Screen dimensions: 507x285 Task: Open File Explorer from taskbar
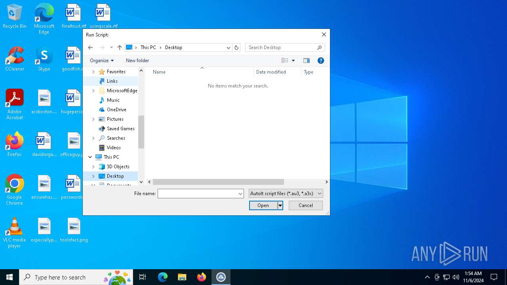[182, 277]
